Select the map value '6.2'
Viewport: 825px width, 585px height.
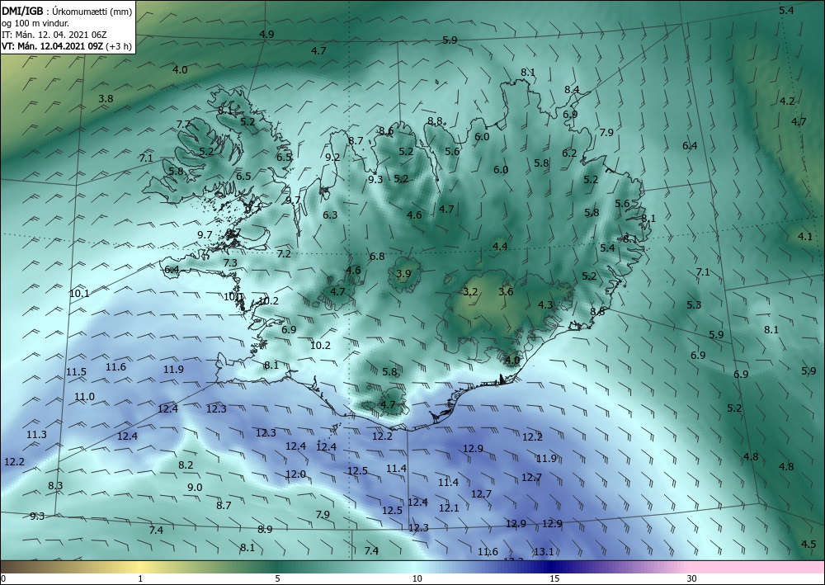pos(569,153)
